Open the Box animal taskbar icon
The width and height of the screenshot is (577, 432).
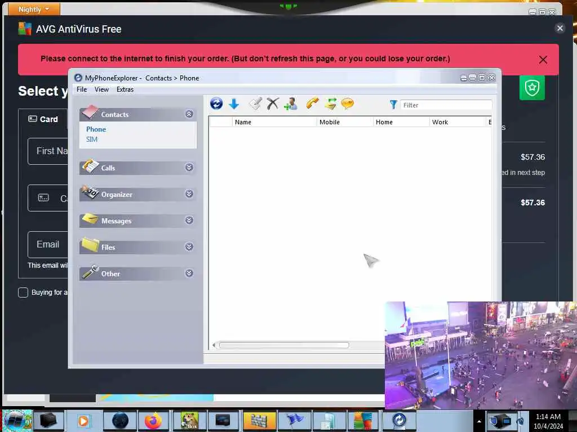pyautogui.click(x=190, y=421)
